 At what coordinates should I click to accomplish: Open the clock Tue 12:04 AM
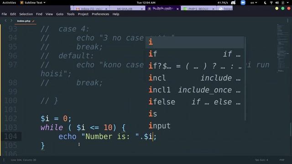pos(146,3)
